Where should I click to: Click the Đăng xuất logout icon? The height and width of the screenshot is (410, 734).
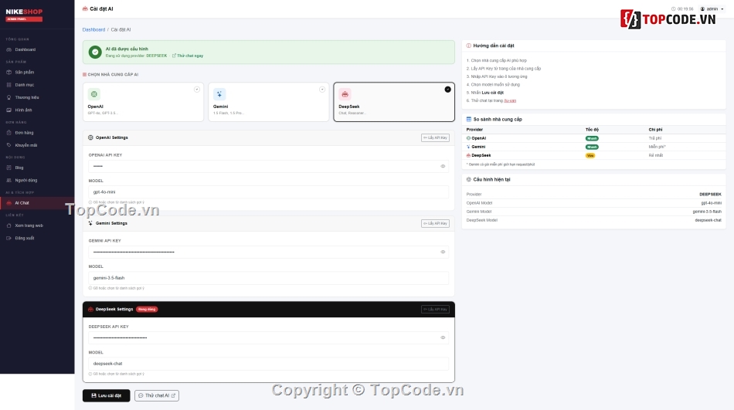pyautogui.click(x=9, y=239)
